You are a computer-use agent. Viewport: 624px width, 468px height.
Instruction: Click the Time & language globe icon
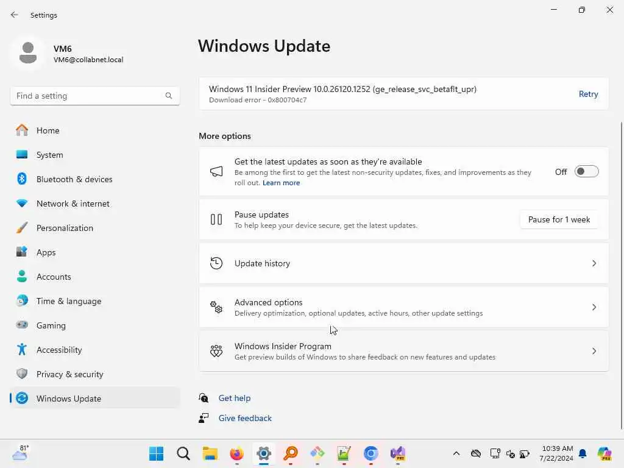tap(22, 300)
